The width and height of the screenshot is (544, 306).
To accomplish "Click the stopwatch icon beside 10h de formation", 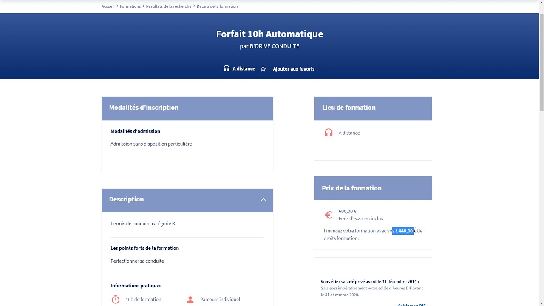I will point(116,300).
